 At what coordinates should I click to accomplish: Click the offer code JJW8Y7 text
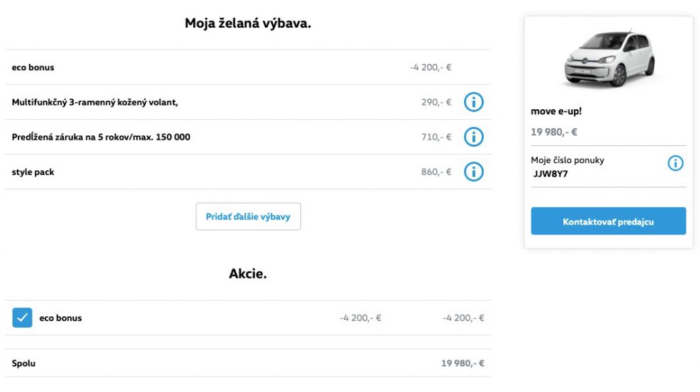(x=551, y=174)
